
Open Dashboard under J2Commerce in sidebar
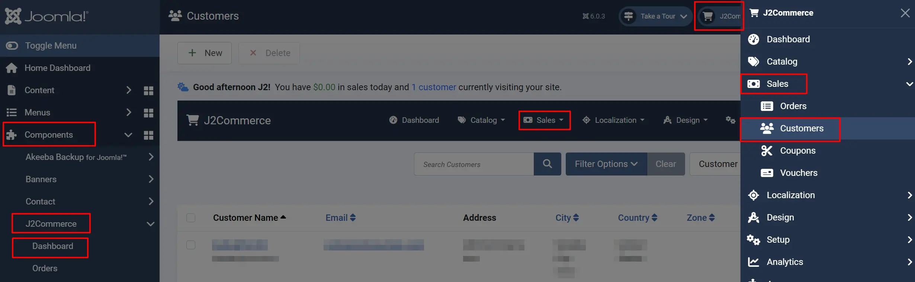click(x=53, y=246)
